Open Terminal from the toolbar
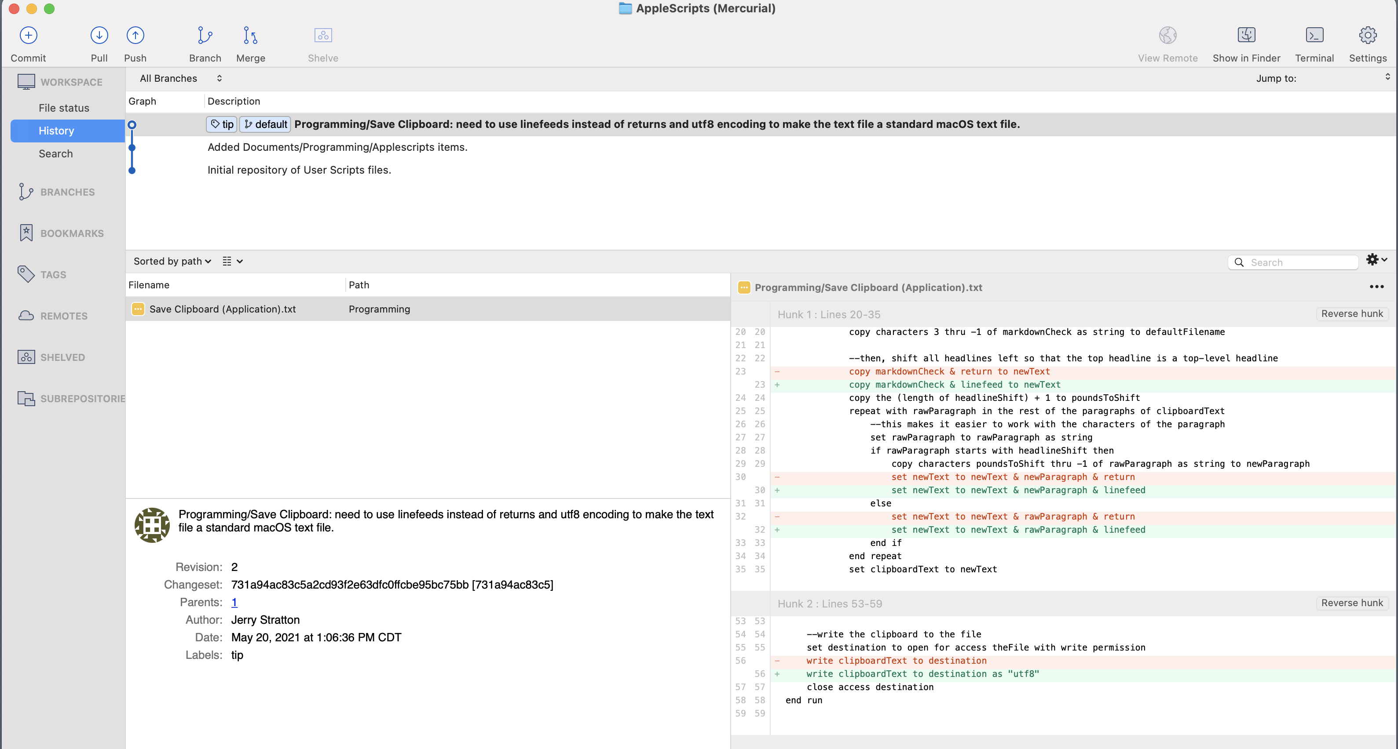 [x=1314, y=36]
